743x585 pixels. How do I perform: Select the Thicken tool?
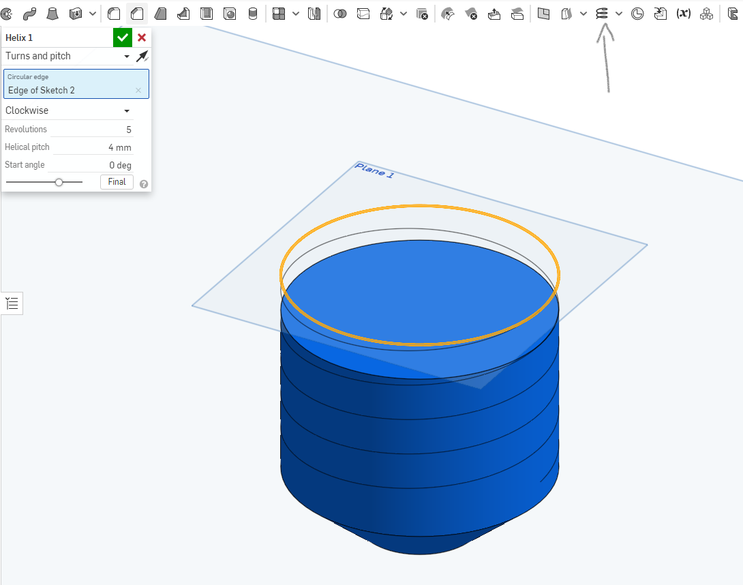point(76,14)
